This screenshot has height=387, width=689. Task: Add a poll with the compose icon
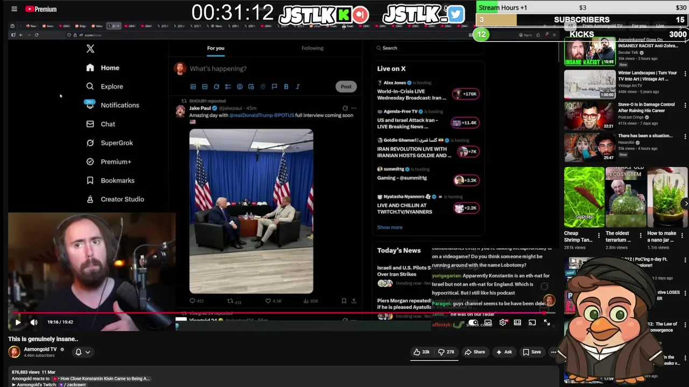pyautogui.click(x=228, y=87)
